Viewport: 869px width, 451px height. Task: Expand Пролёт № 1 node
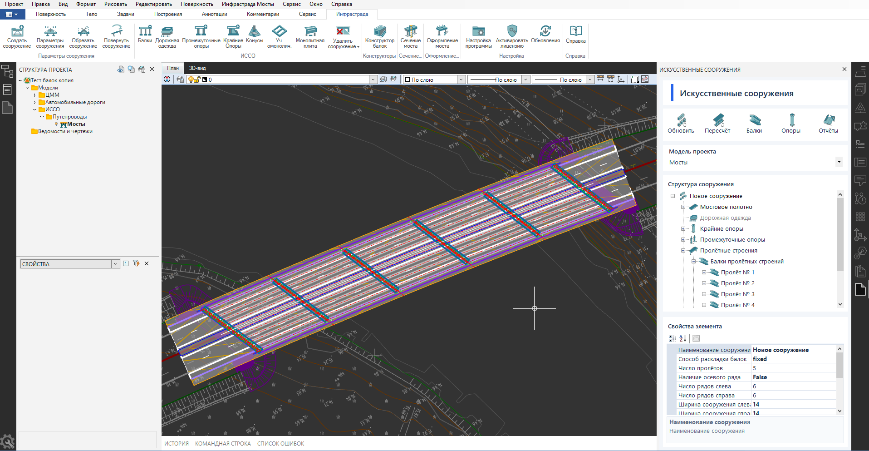[x=704, y=273]
